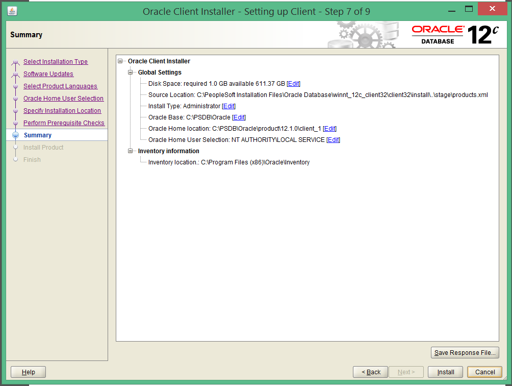Click the Oracle Database 12c logo
512x386 pixels.
click(x=455, y=35)
